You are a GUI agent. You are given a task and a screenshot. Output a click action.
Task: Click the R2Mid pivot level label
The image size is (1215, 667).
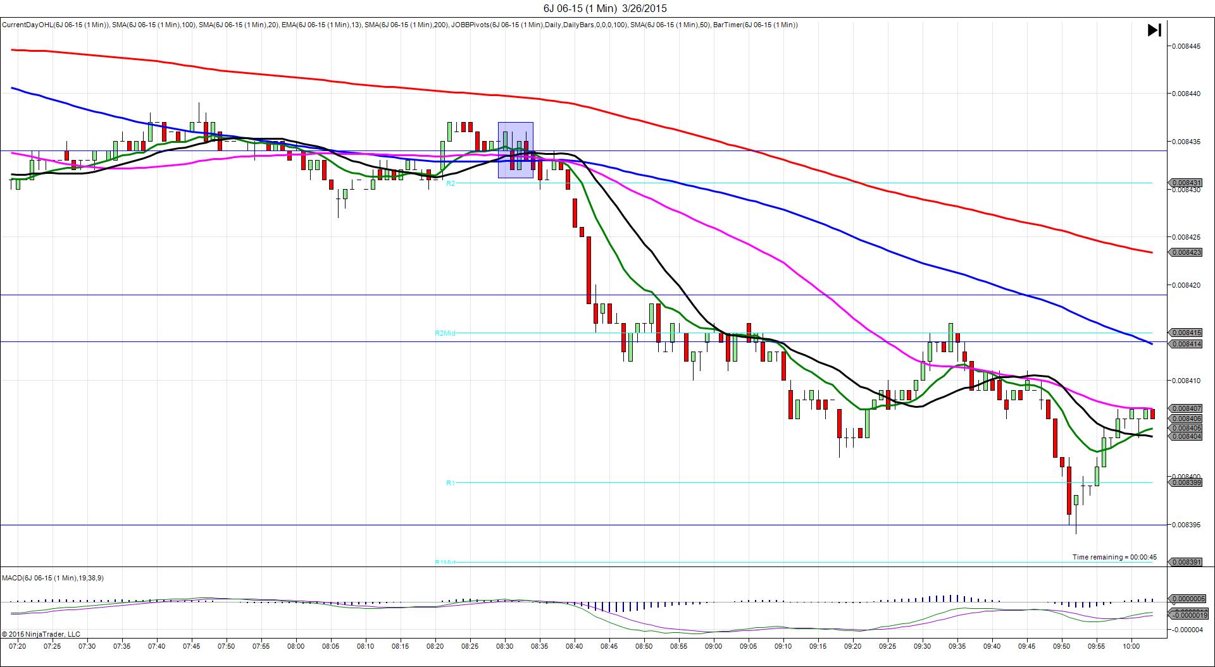coord(445,333)
